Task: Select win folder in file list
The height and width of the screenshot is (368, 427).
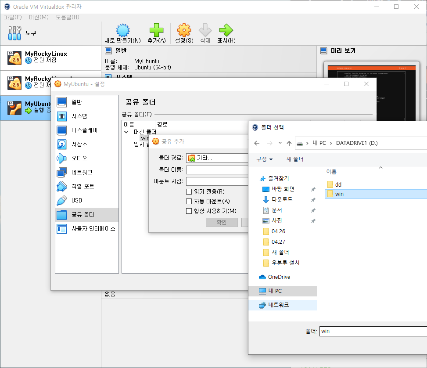Action: pos(376,194)
